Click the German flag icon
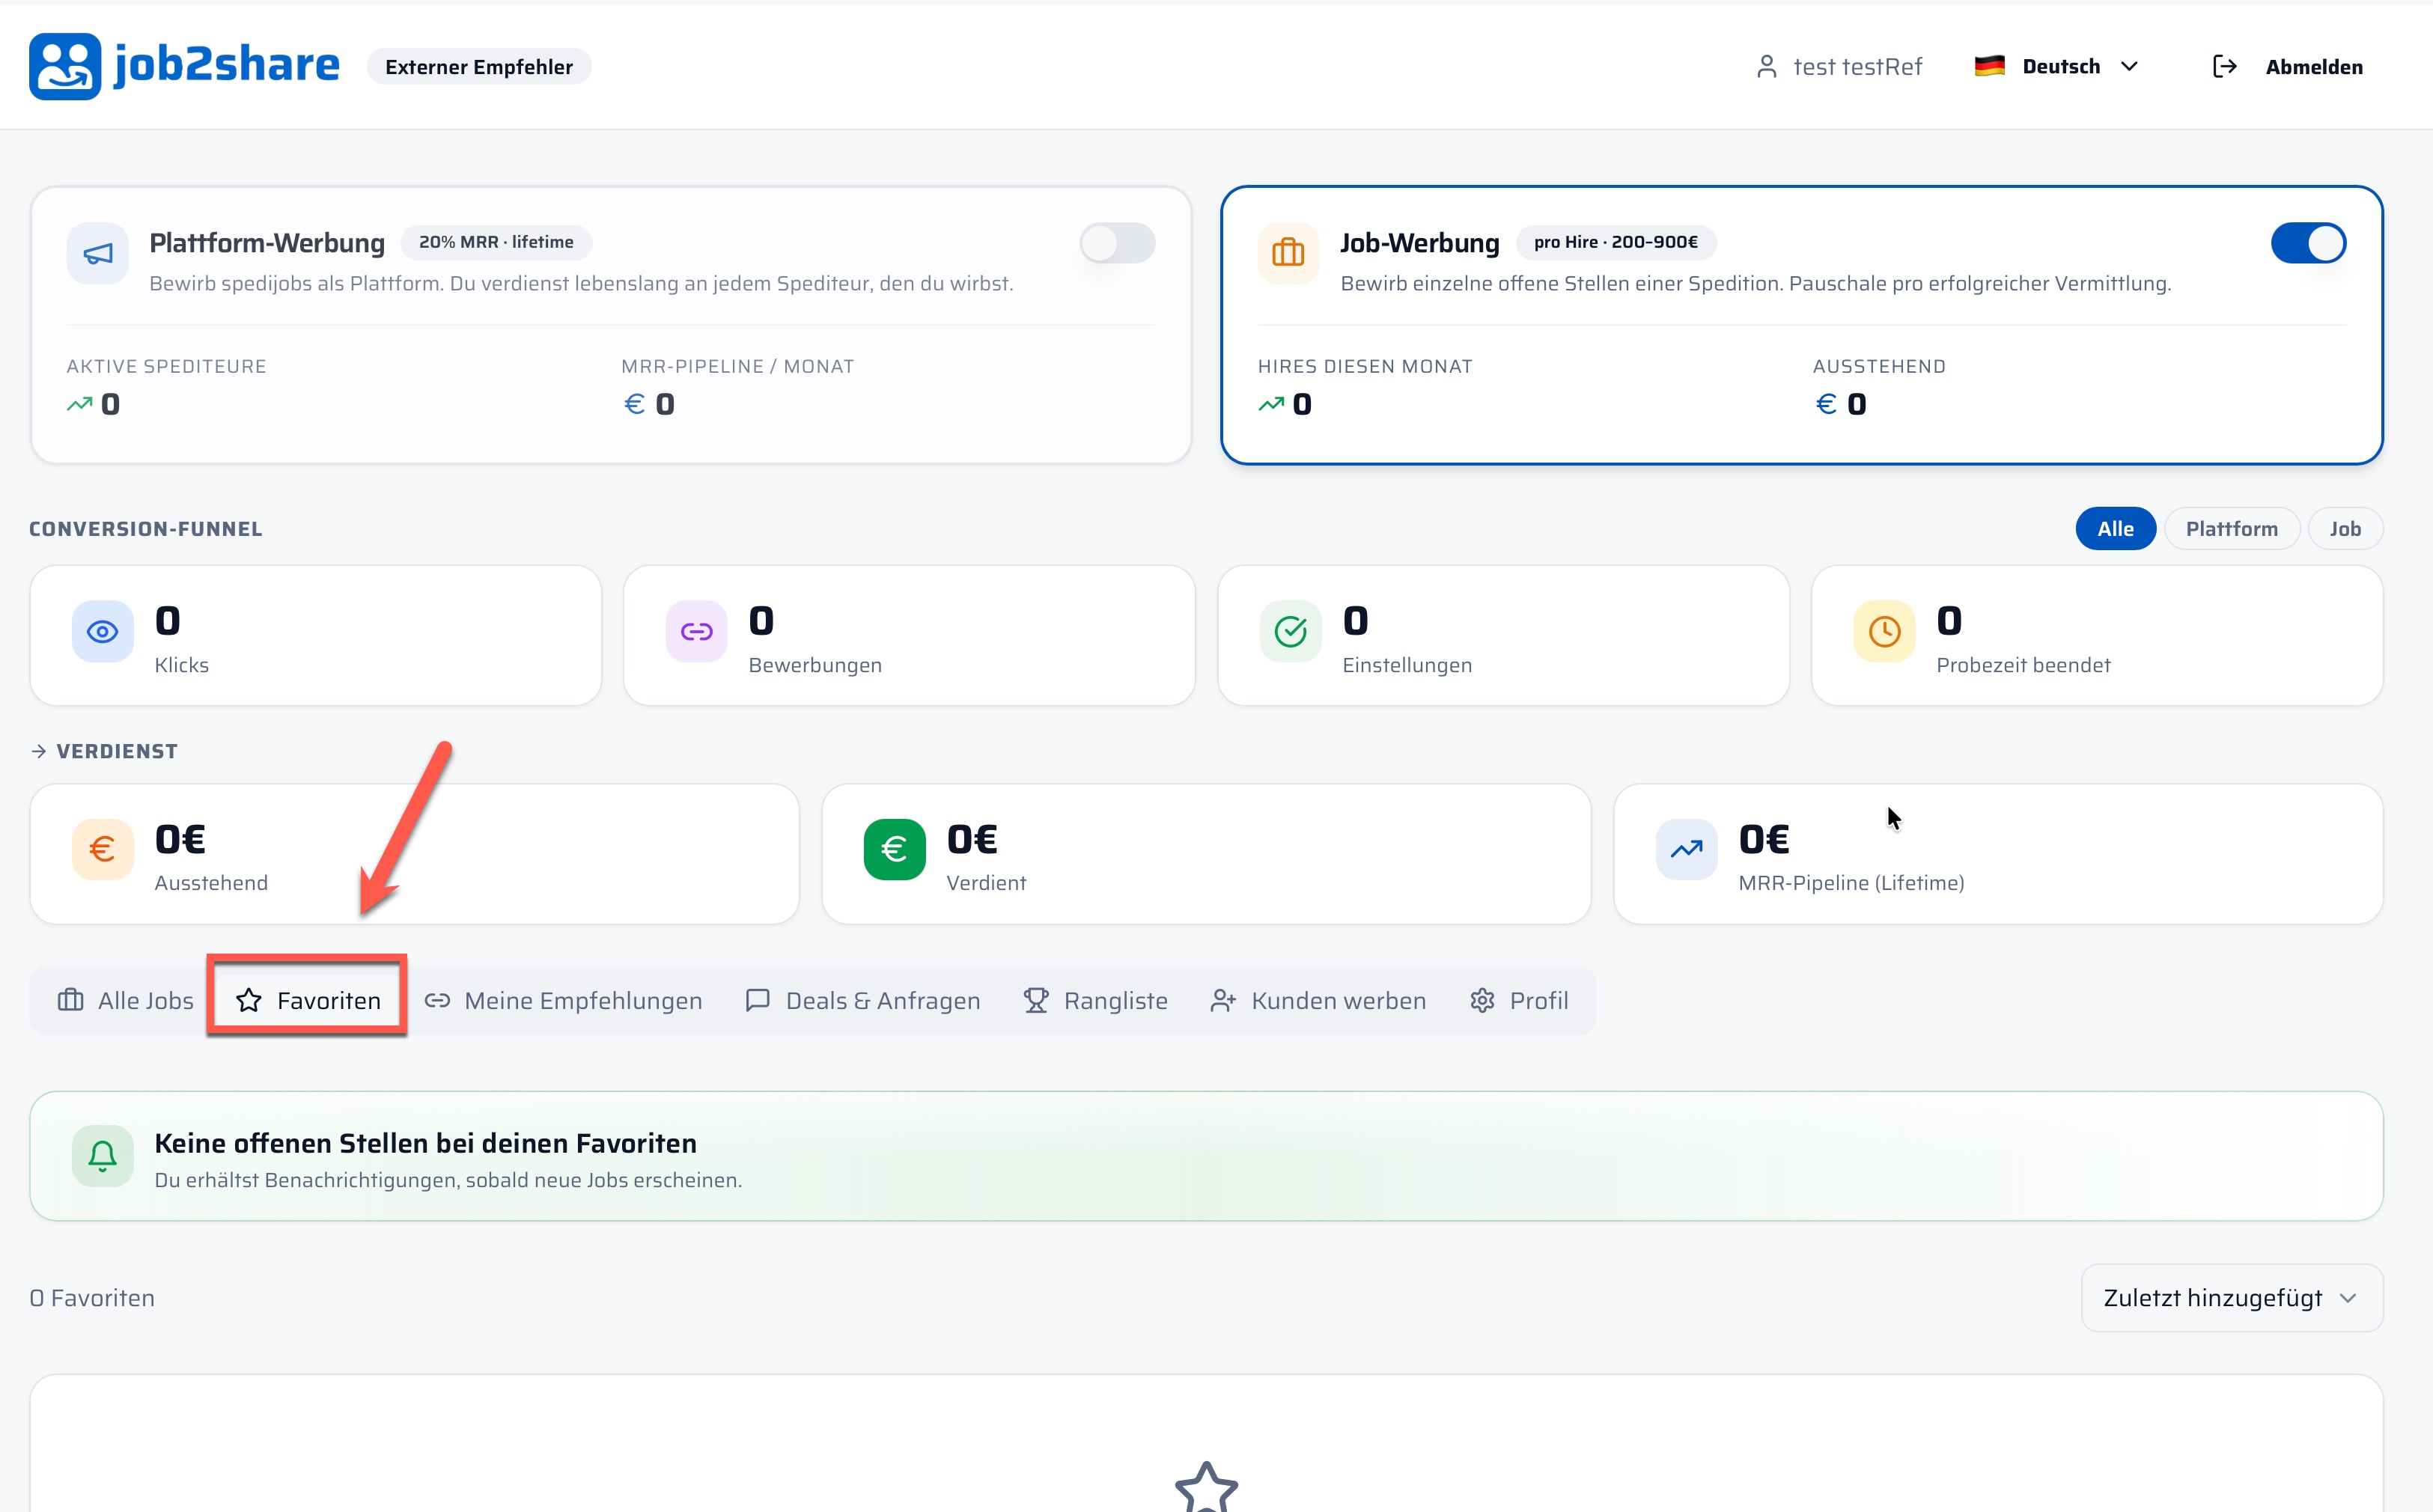The image size is (2433, 1512). [x=1990, y=66]
